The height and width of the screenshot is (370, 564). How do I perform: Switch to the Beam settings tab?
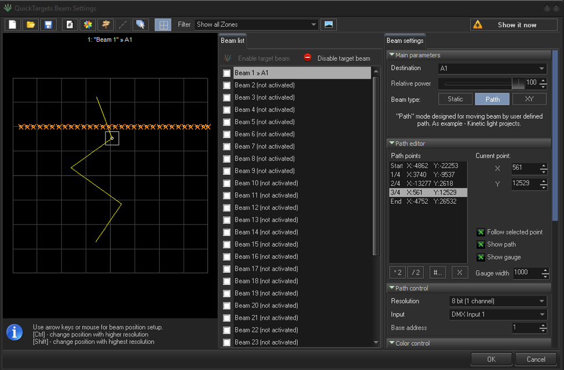tap(405, 41)
